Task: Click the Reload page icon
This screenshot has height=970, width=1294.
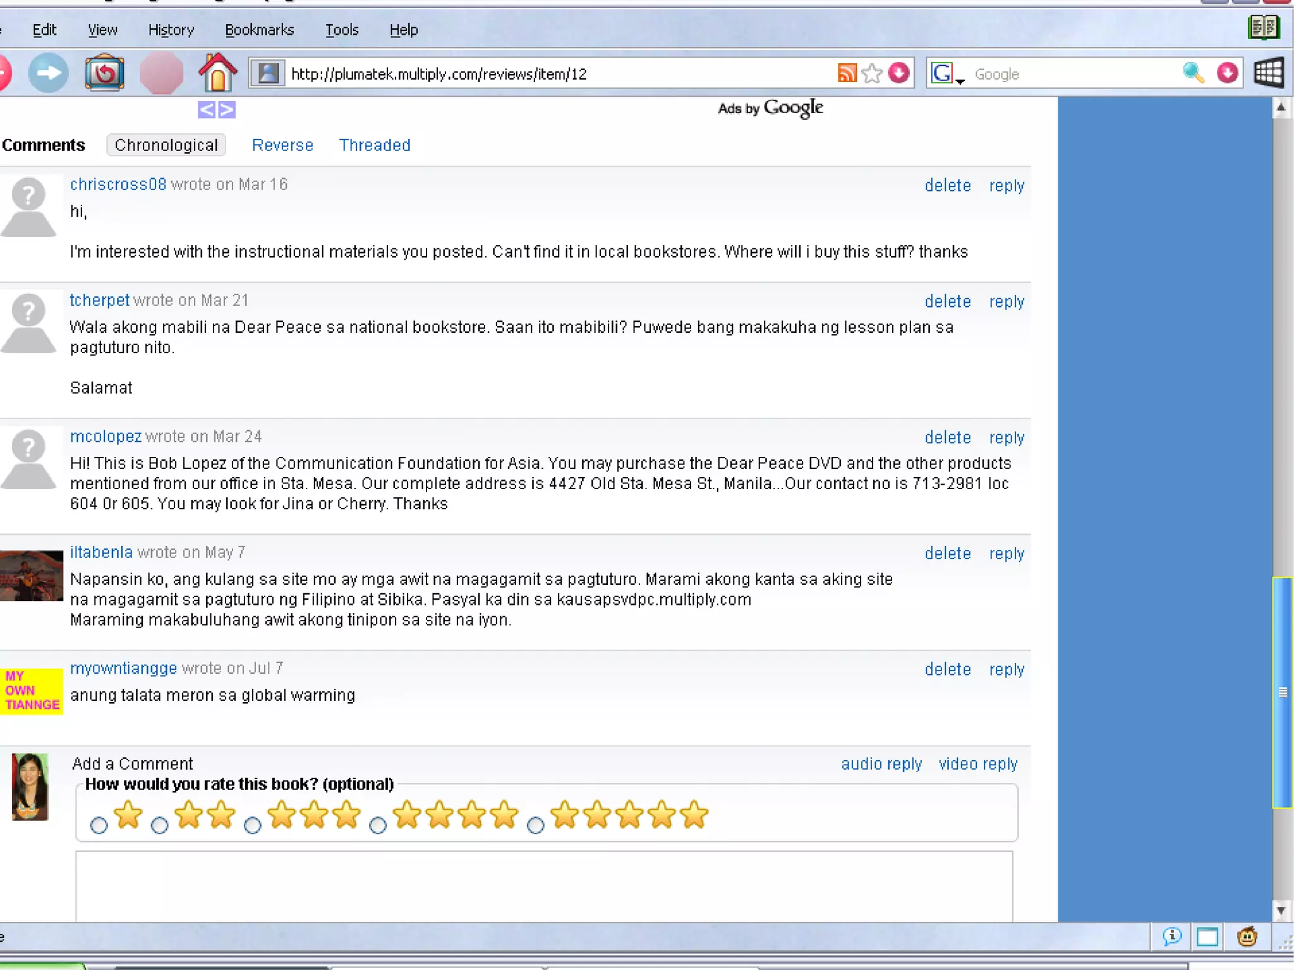Action: click(104, 73)
